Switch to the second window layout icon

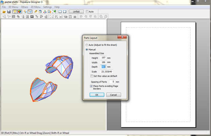65,12
